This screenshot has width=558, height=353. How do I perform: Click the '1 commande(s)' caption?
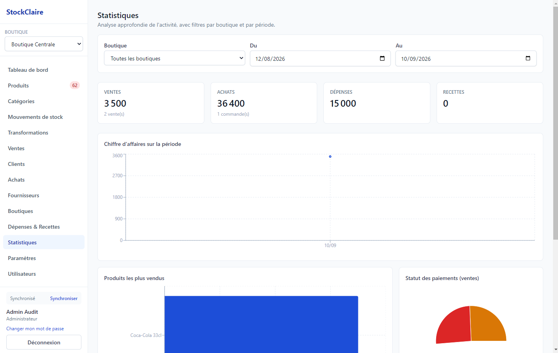pyautogui.click(x=233, y=114)
